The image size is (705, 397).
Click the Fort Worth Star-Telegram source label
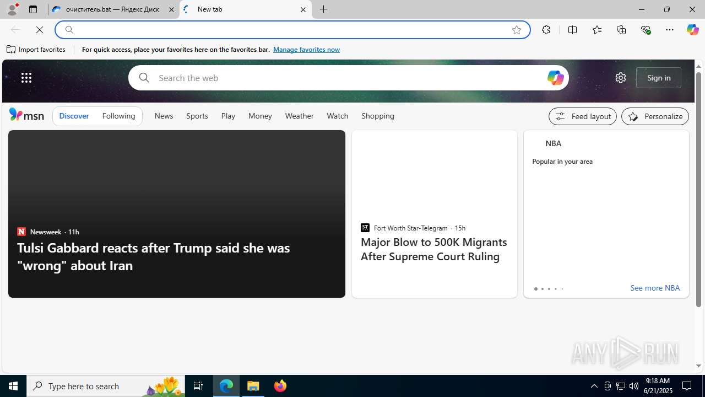coord(410,228)
